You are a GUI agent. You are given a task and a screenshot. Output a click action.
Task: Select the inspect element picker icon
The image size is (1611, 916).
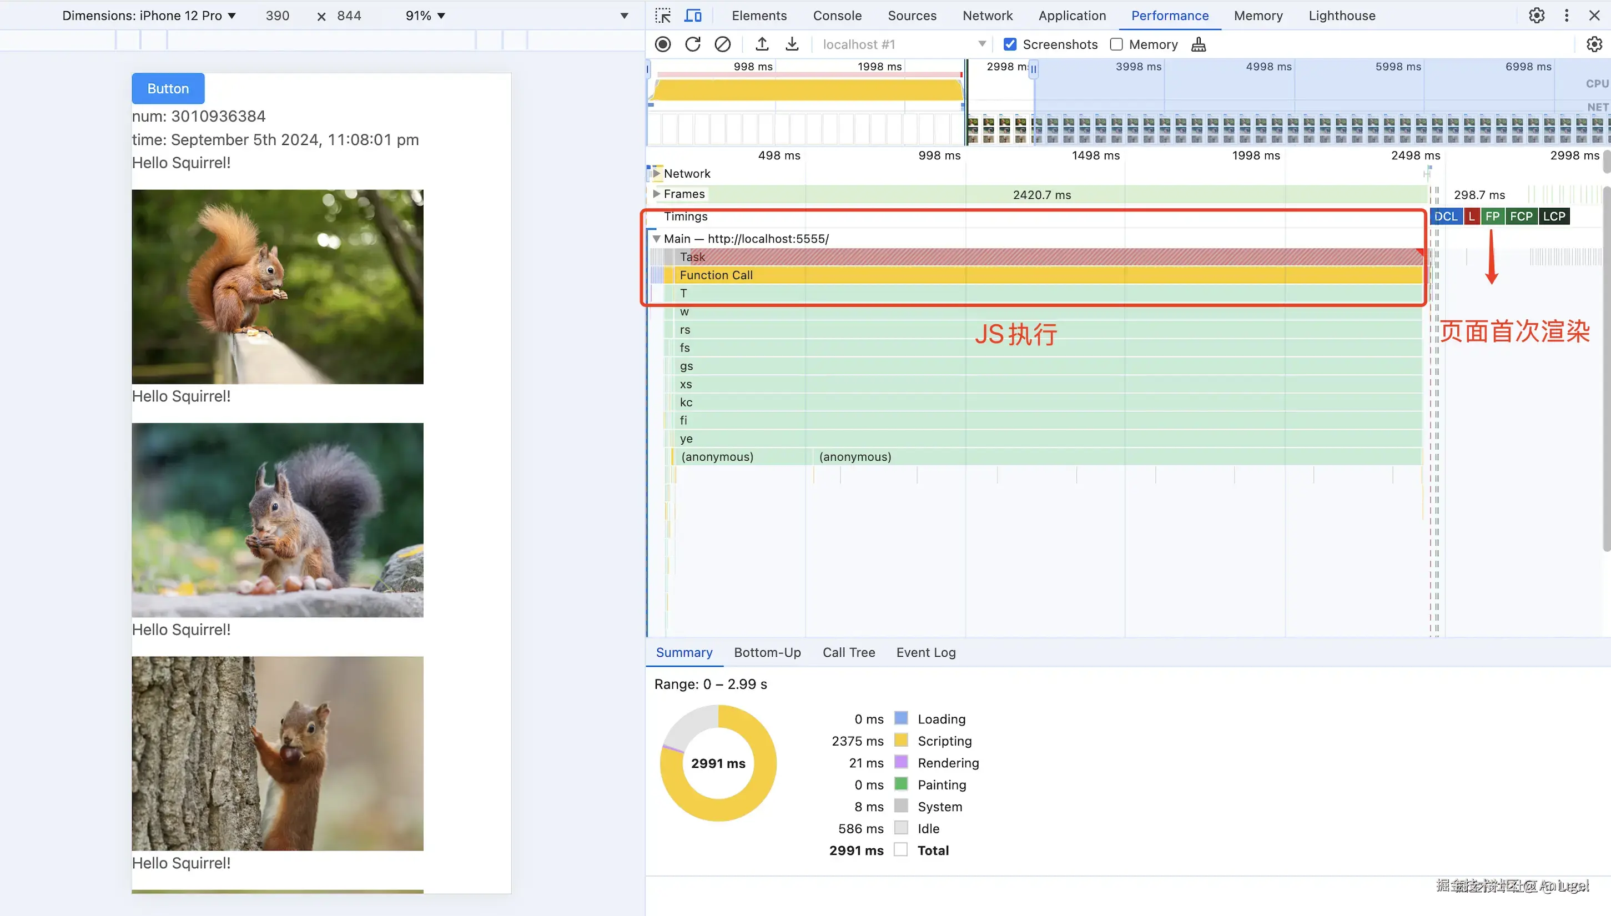(662, 15)
